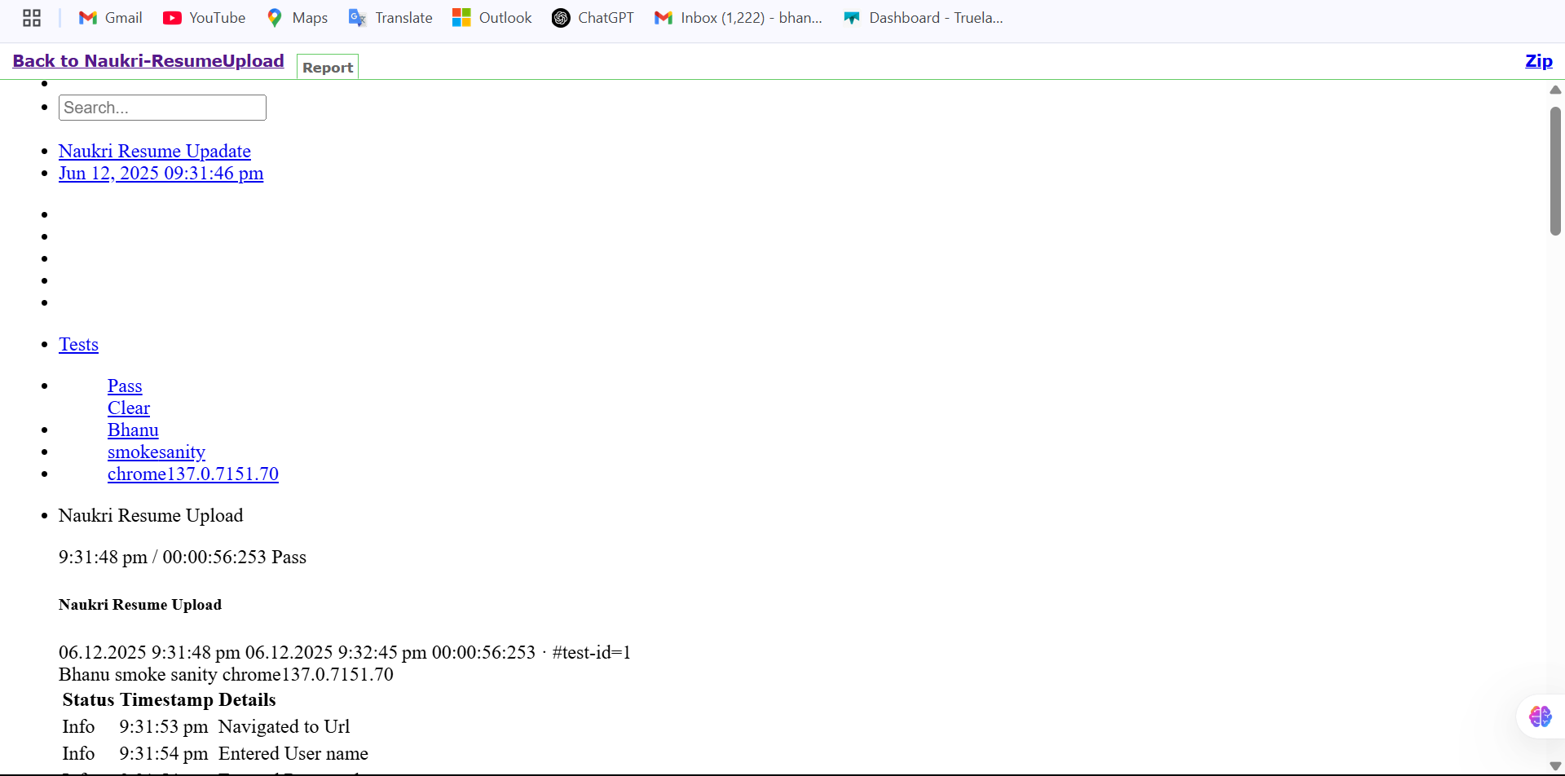This screenshot has width=1565, height=776.
Task: Switch to the Report tab
Action: point(328,68)
